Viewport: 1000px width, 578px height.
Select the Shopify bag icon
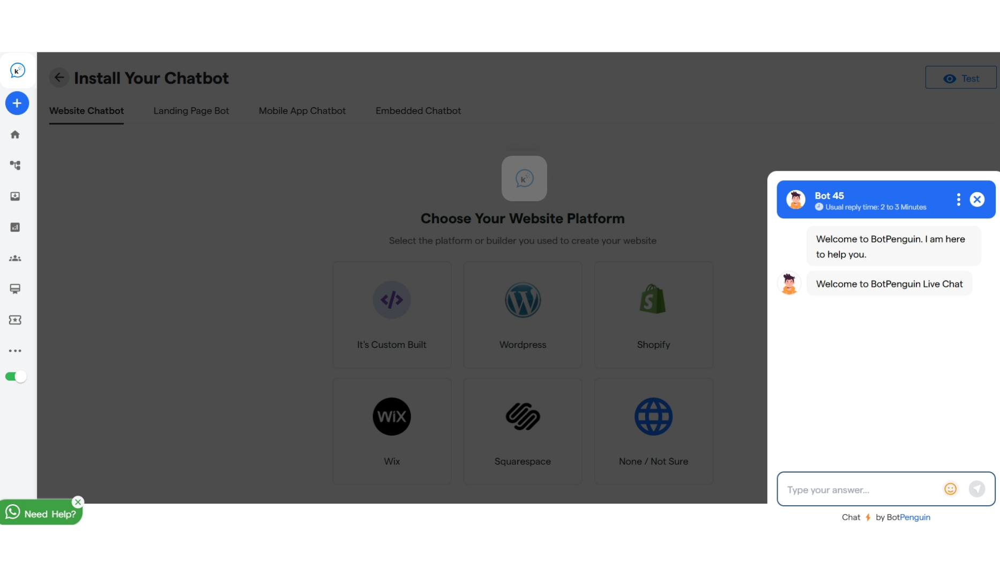pos(653,299)
